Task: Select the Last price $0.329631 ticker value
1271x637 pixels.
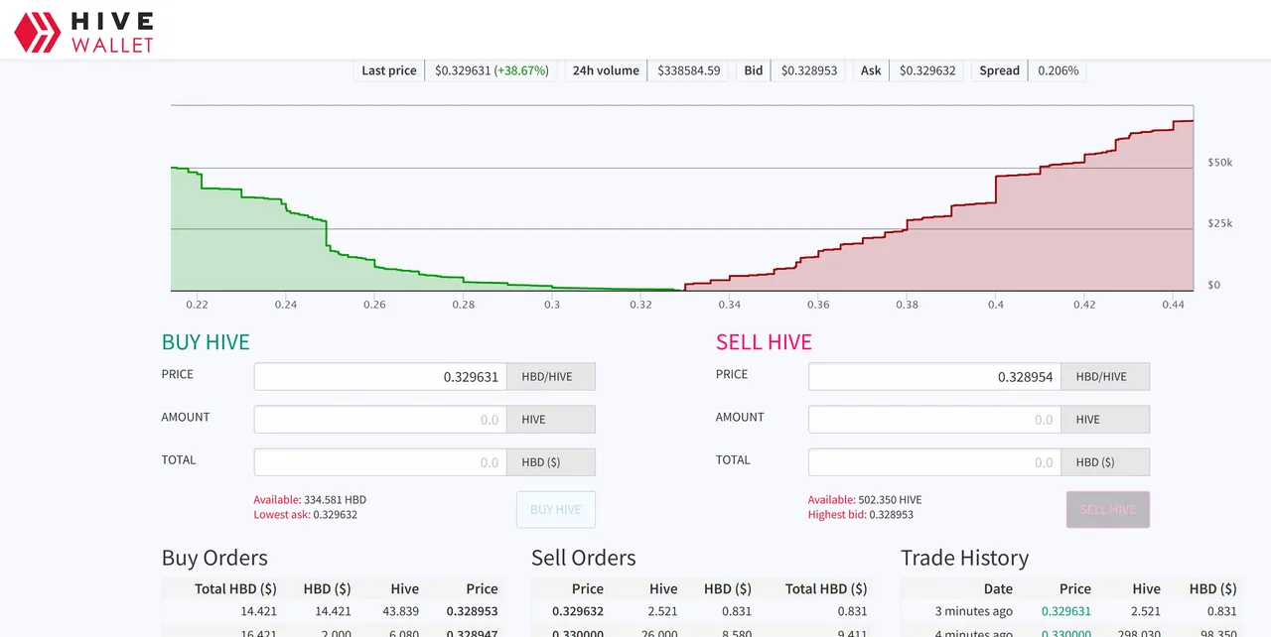Action: pos(492,70)
